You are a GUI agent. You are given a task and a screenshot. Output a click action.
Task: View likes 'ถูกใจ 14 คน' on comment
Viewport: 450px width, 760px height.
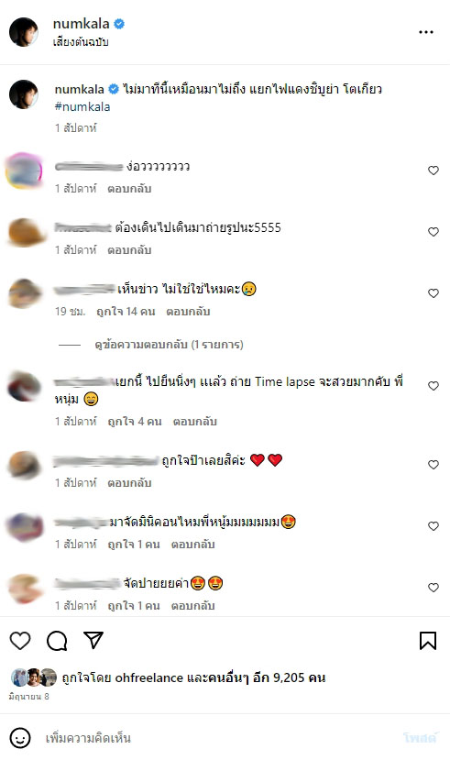pos(126,311)
